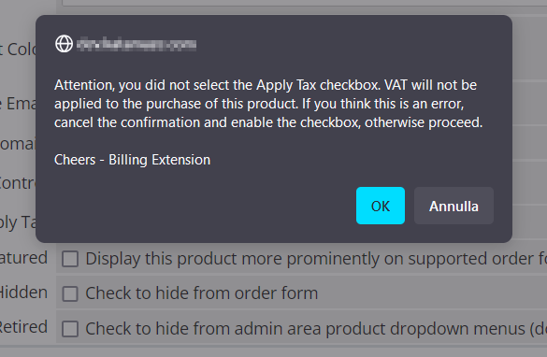
Task: Click the partially visible Control row label
Action: 18,183
